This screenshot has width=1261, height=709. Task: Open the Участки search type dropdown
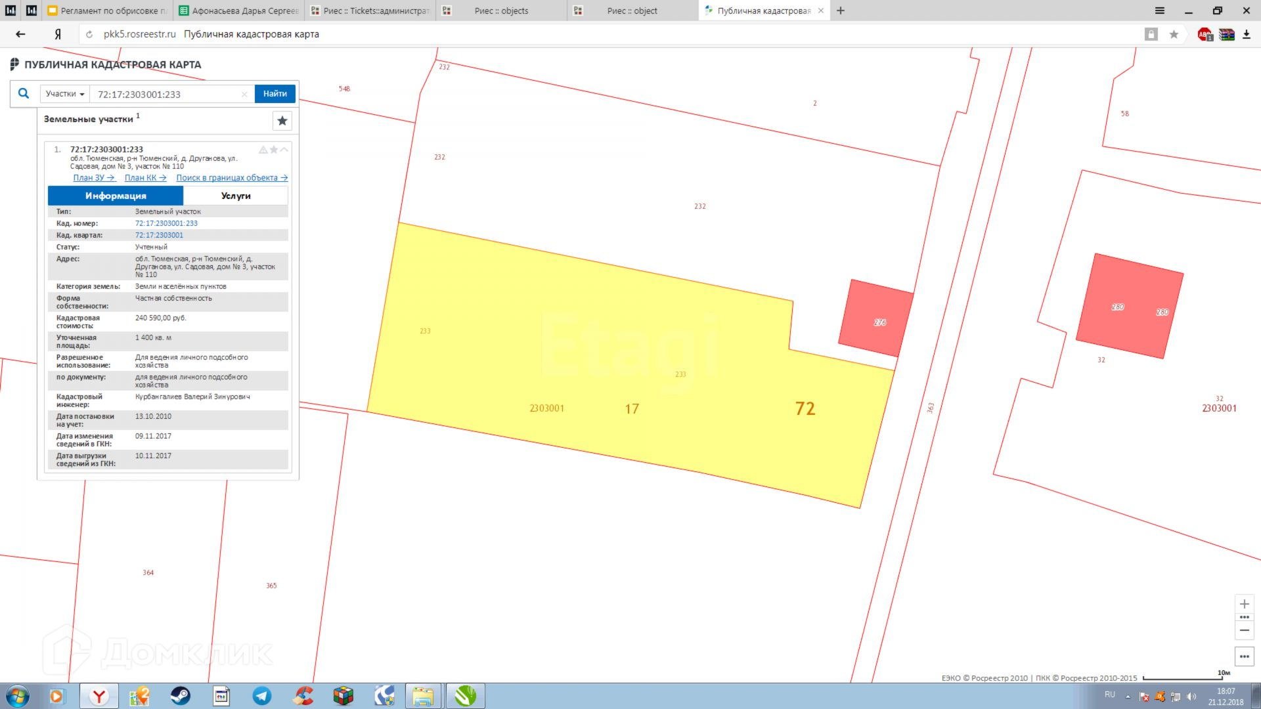pos(64,94)
